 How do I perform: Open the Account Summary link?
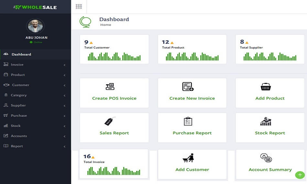pyautogui.click(x=270, y=169)
